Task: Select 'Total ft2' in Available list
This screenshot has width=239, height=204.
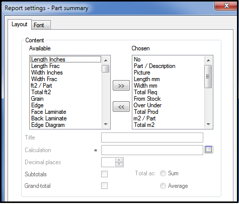Action: 66,92
